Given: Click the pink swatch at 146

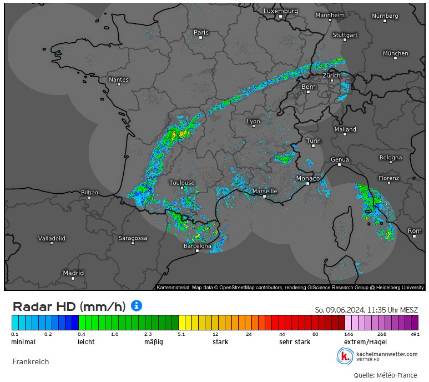Looking at the screenshot, I should pos(349,323).
